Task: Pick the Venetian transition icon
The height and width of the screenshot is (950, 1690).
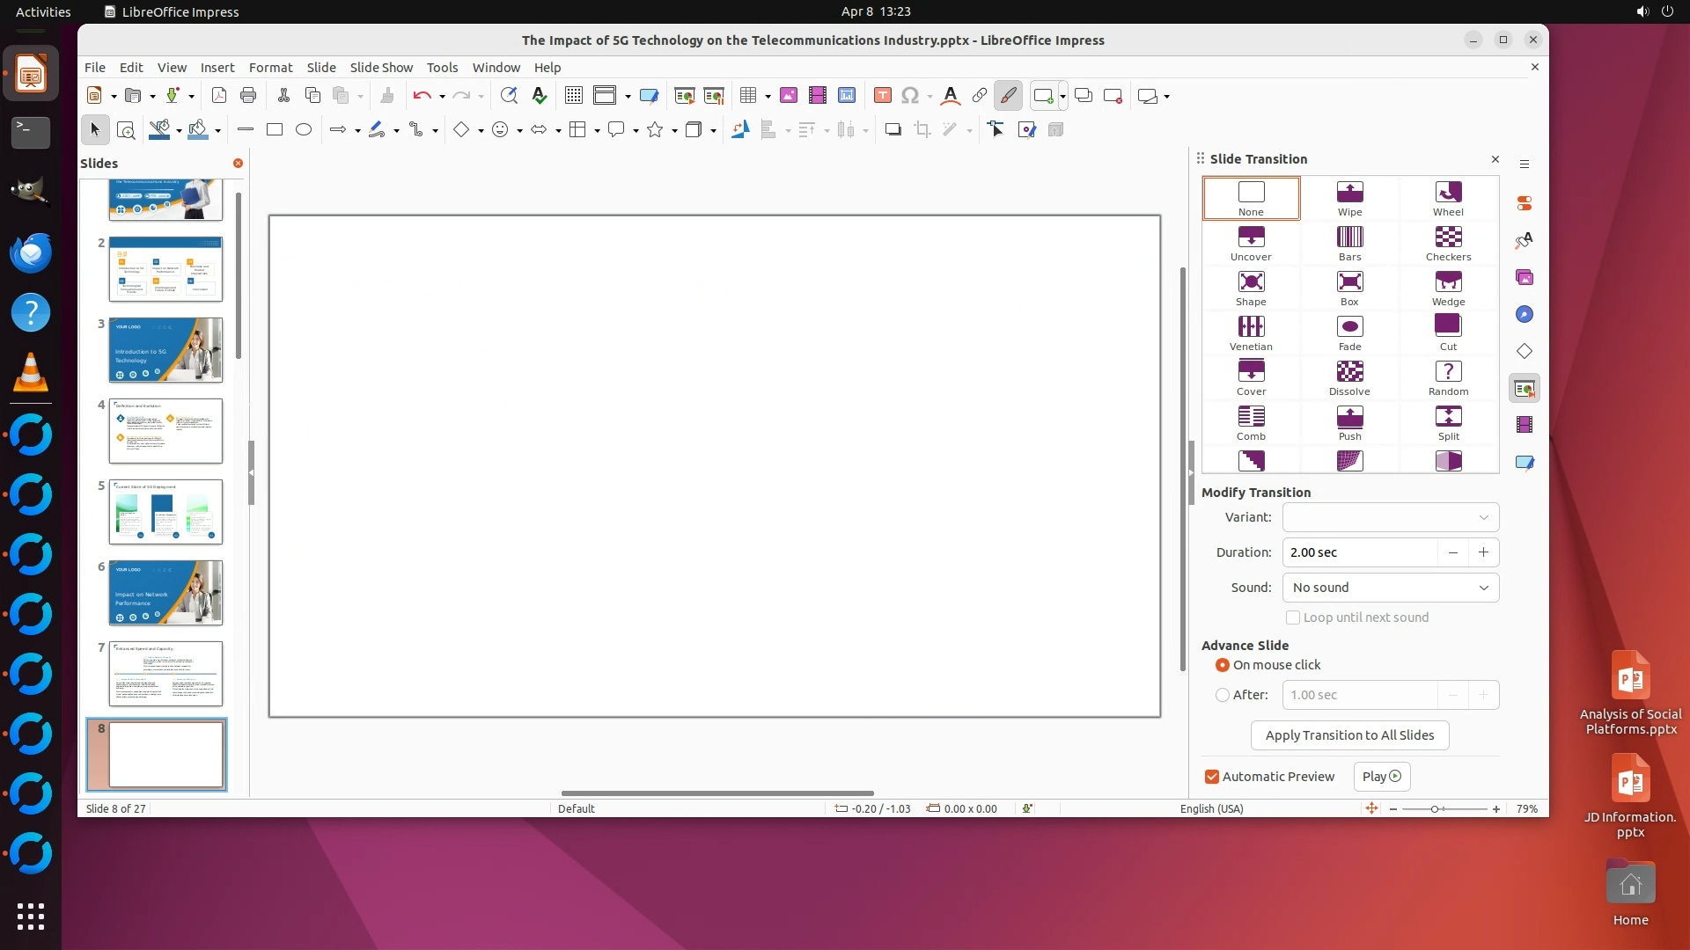Action: (1251, 332)
